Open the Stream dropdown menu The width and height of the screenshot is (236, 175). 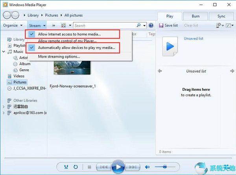click(x=37, y=25)
